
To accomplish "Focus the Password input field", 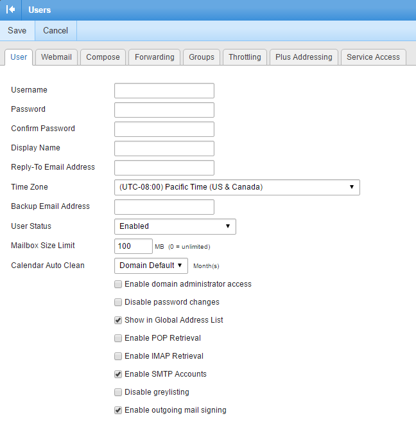I will click(x=164, y=110).
